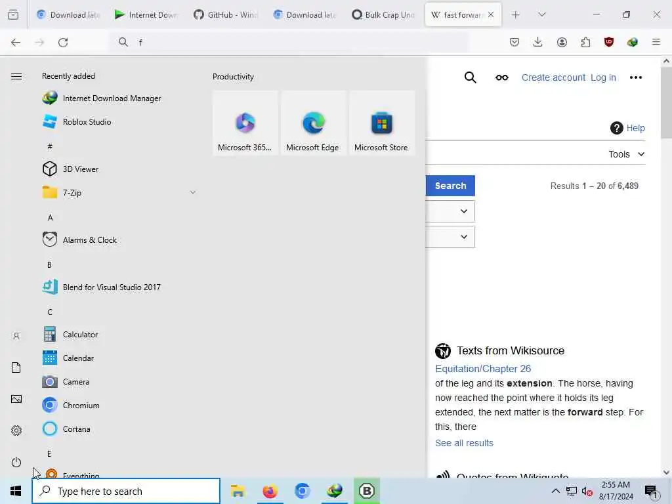Close the 'fast forward' Wikipedia tab
672x504 pixels.
(x=491, y=14)
